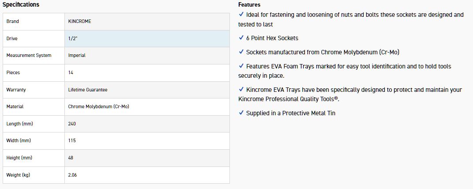This screenshot has width=473, height=189.
Task: Click the checkmark next to "Ideal for fastening"
Action: coord(241,15)
